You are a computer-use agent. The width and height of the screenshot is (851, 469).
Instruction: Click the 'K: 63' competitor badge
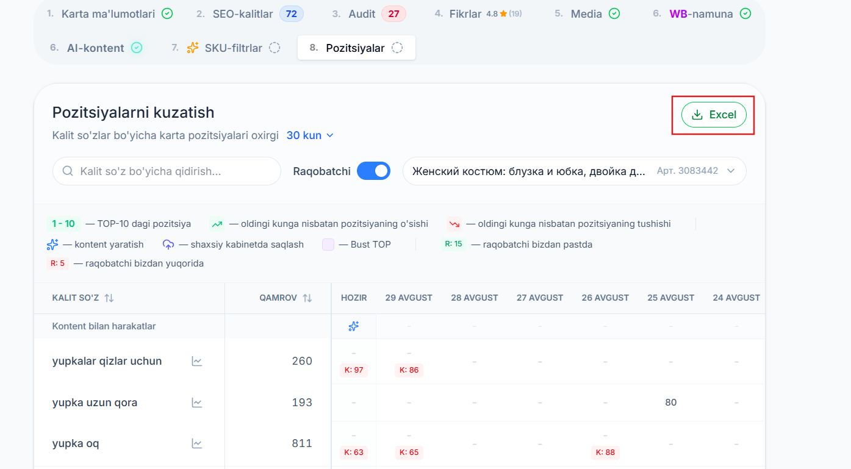point(354,453)
